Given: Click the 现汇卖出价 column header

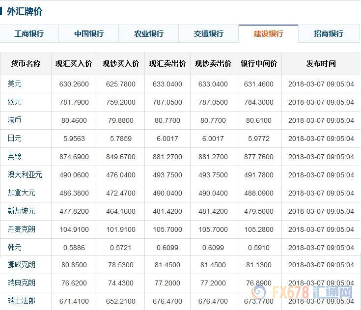Looking at the screenshot, I should (167, 63).
